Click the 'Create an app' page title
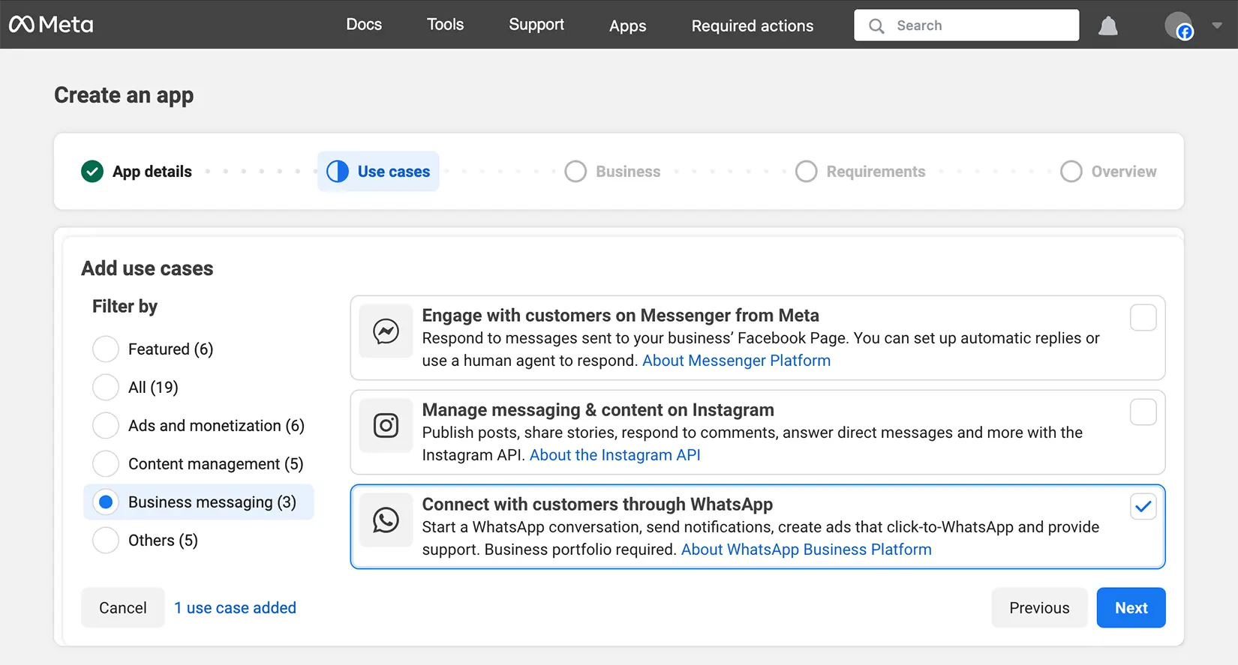The height and width of the screenshot is (665, 1238). 124,96
